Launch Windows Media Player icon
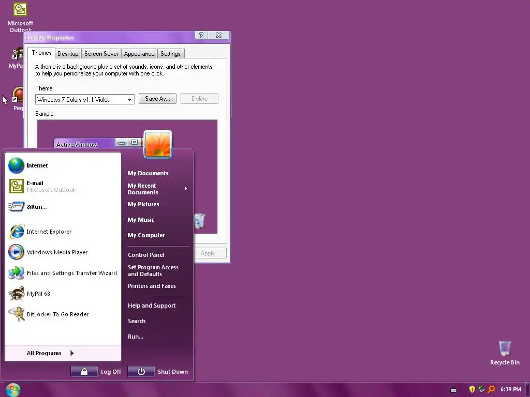The image size is (530, 397). coord(16,252)
